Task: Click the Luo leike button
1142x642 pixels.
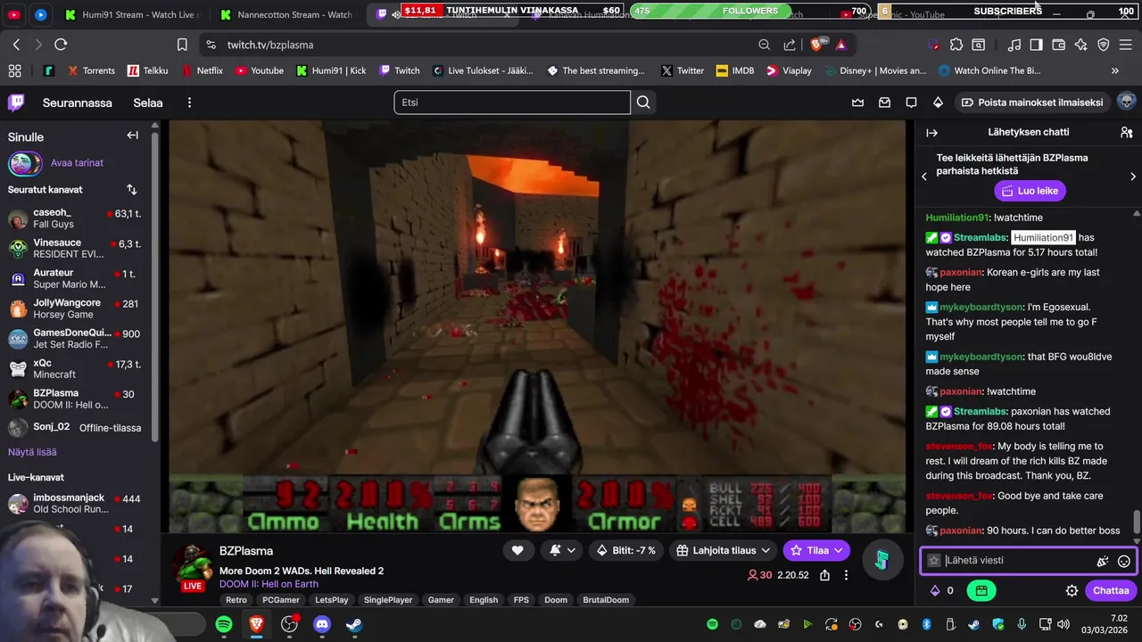Action: pos(1030,191)
